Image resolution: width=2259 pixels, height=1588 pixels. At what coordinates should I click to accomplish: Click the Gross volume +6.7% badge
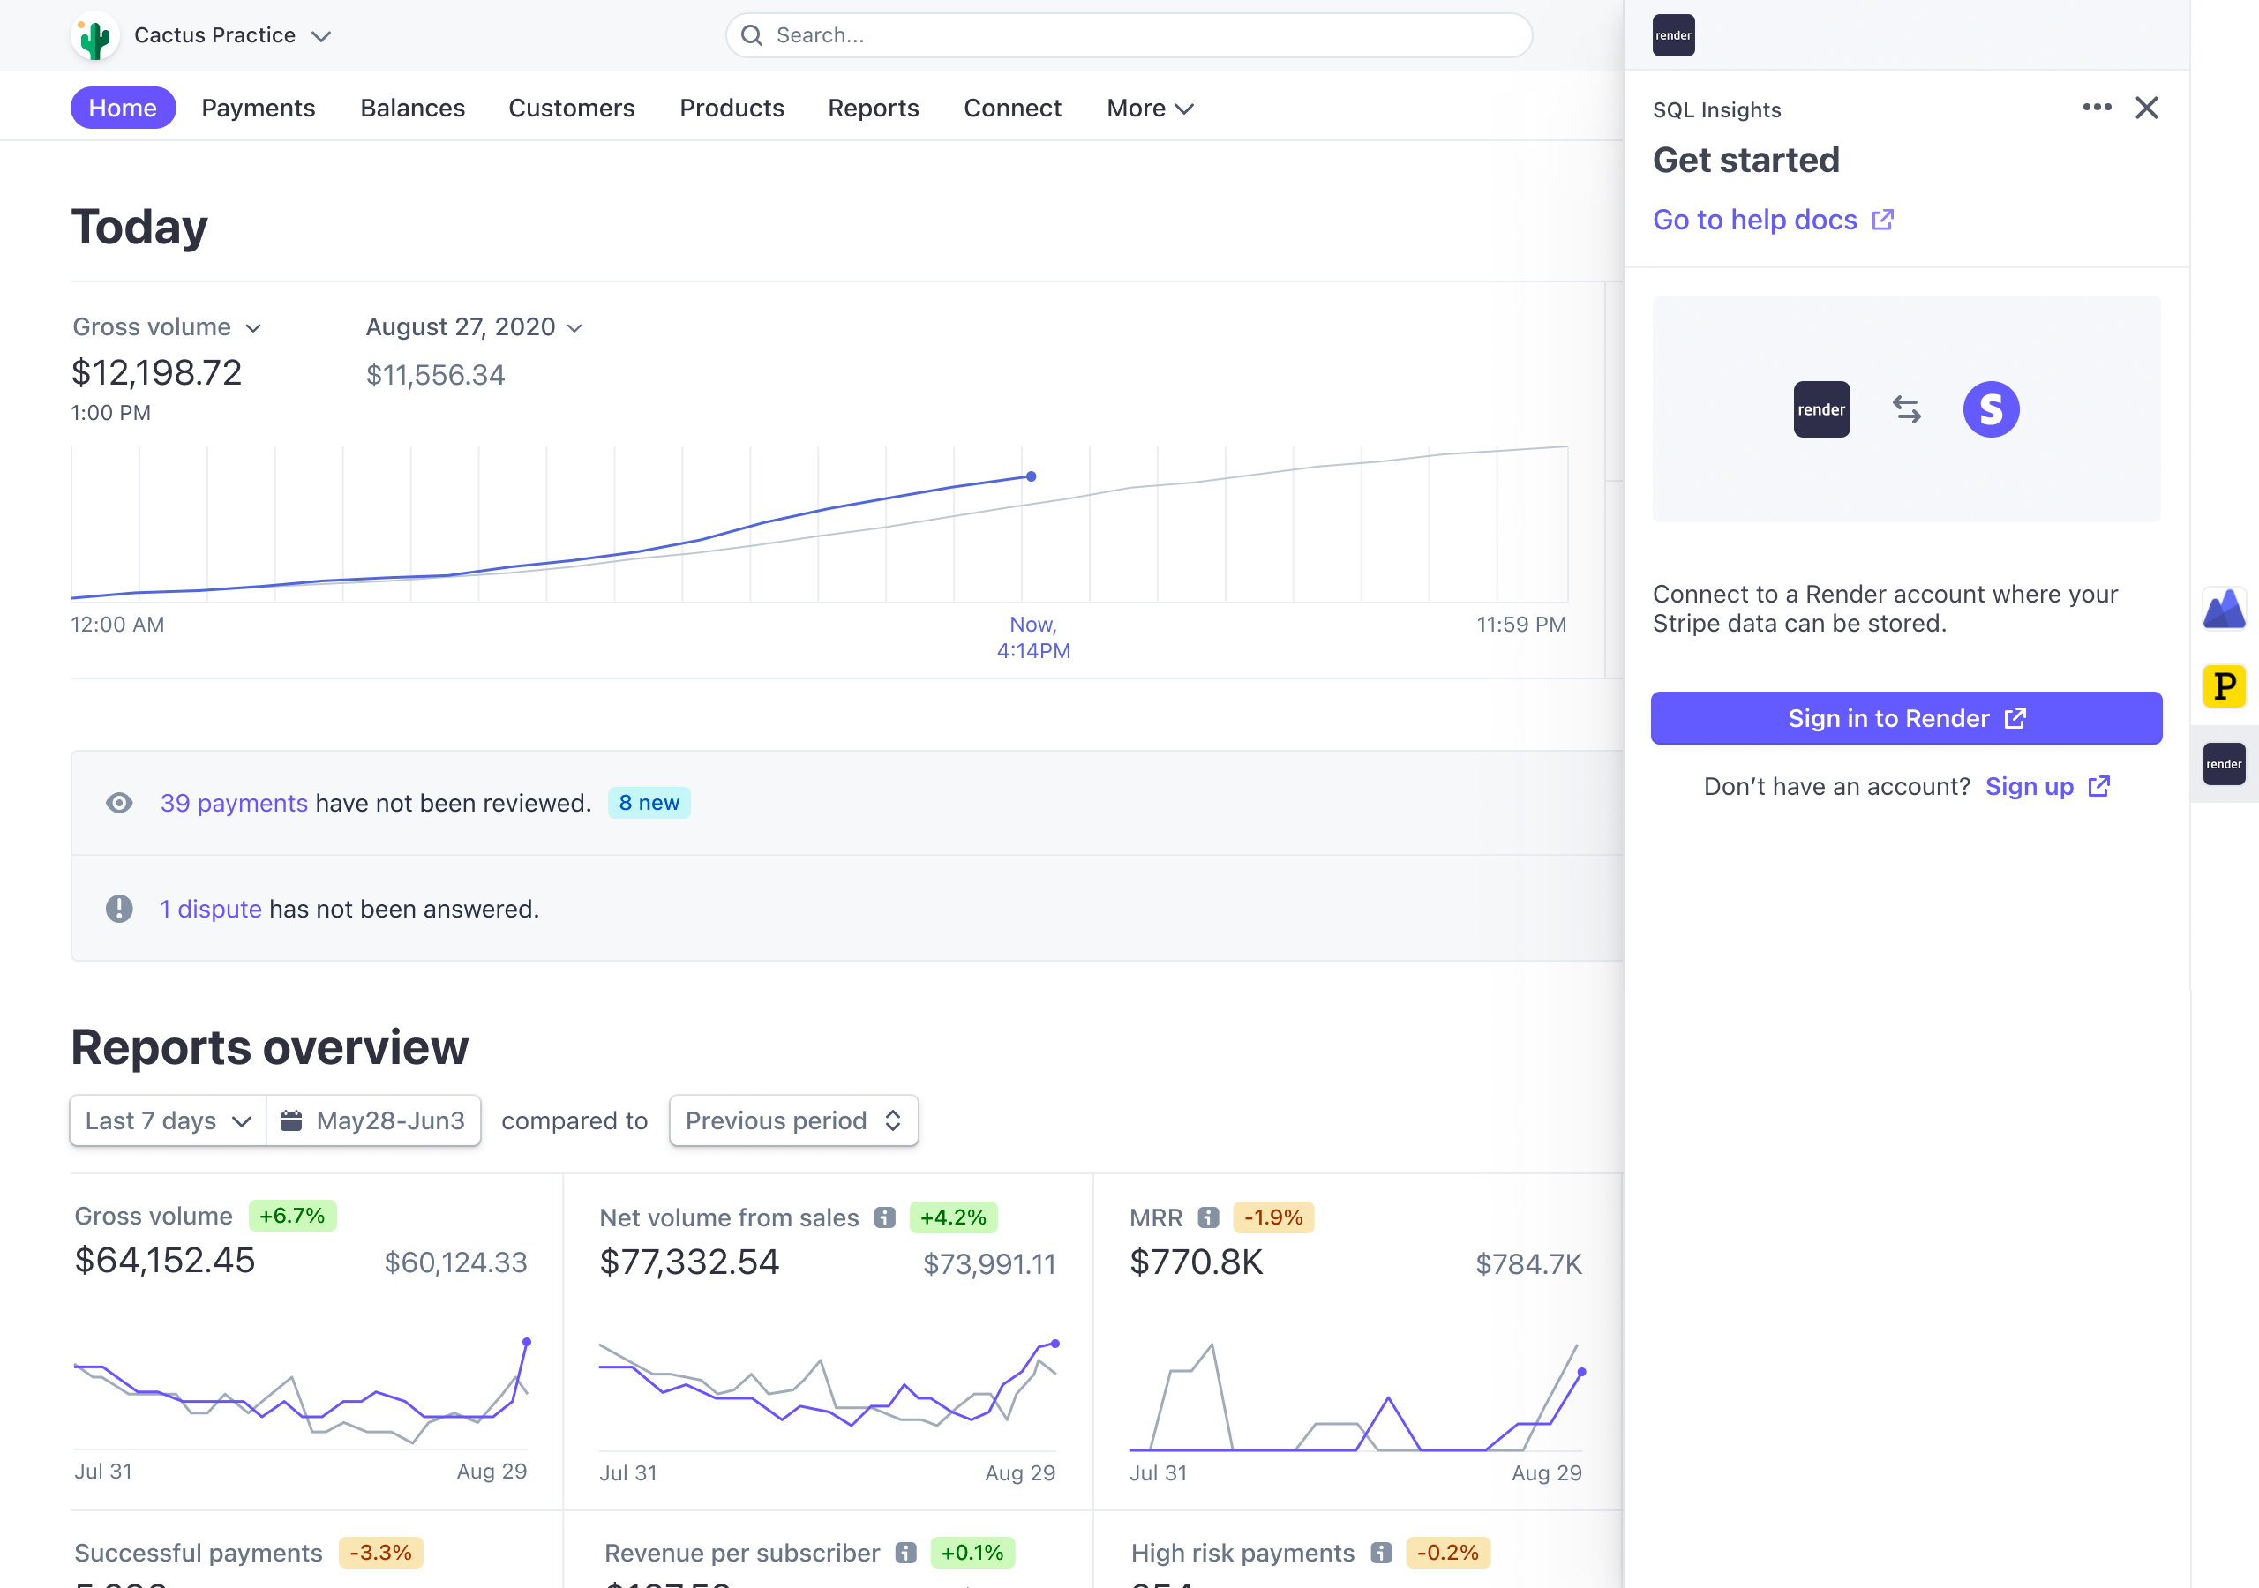click(292, 1215)
